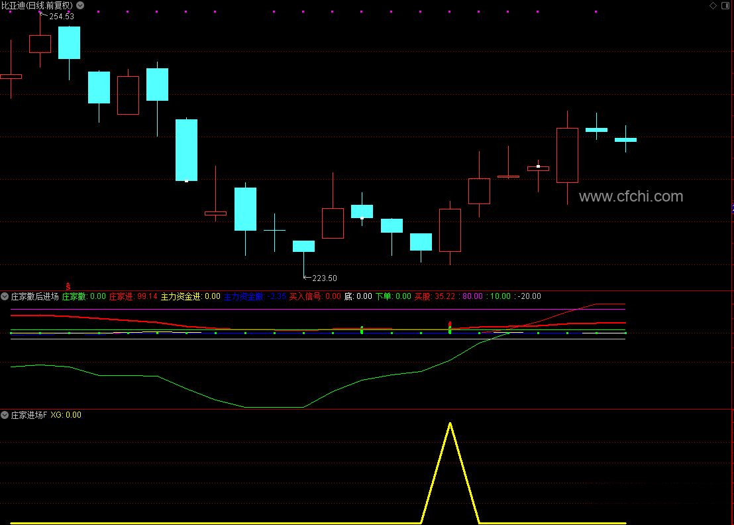Click the 223.50 low price label
Image resolution: width=734 pixels, height=525 pixels.
(325, 278)
